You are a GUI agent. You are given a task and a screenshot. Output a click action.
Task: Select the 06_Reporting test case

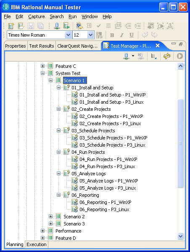click(x=85, y=195)
